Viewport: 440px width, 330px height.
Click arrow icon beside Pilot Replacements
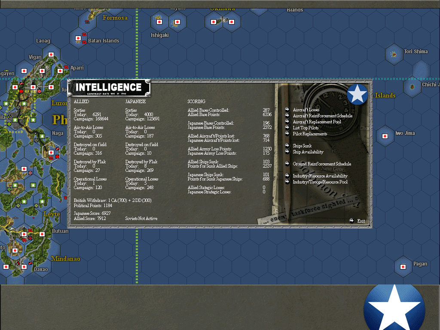tap(287, 134)
